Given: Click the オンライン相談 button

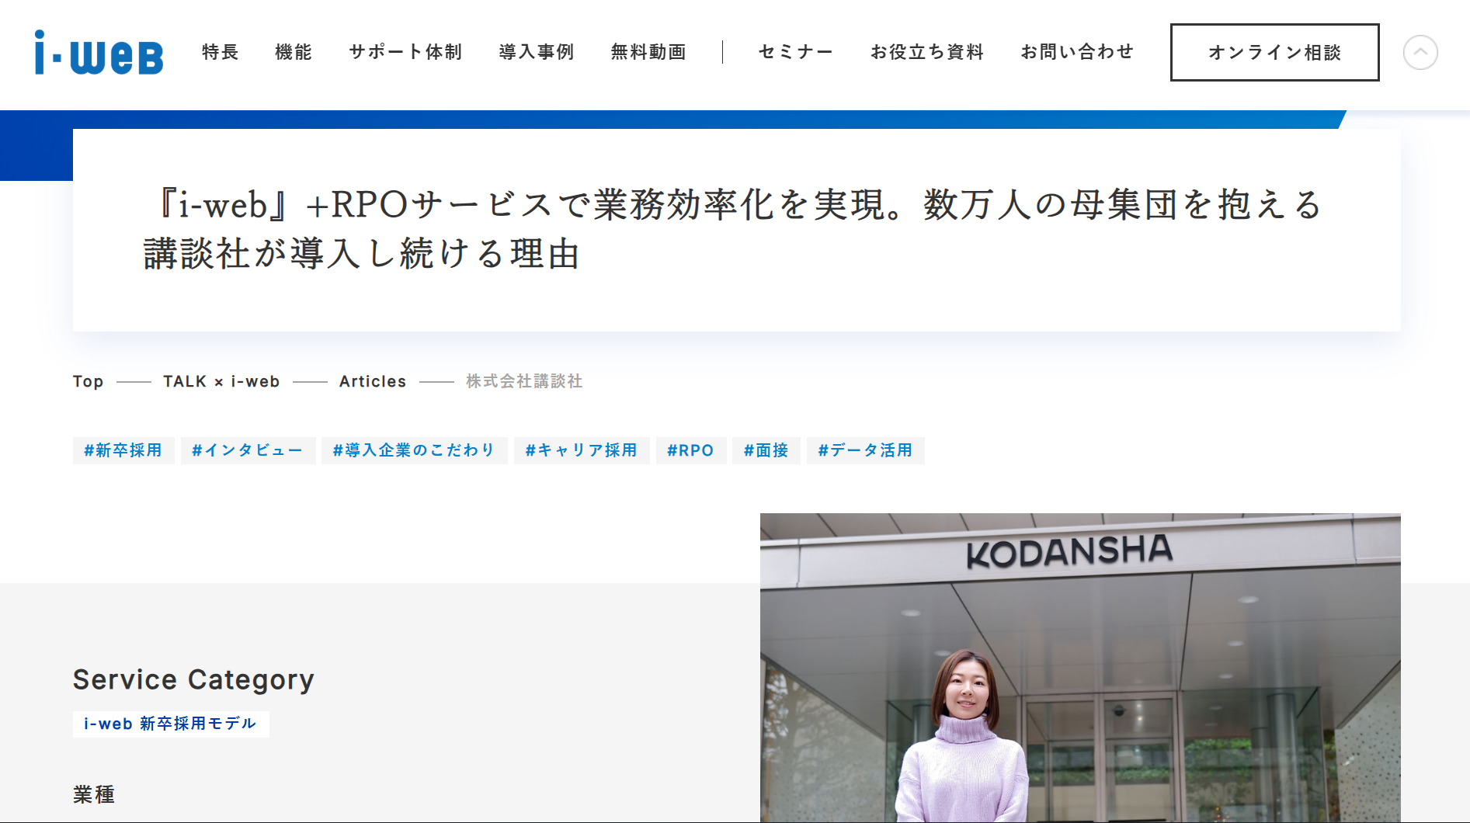Looking at the screenshot, I should 1274,52.
